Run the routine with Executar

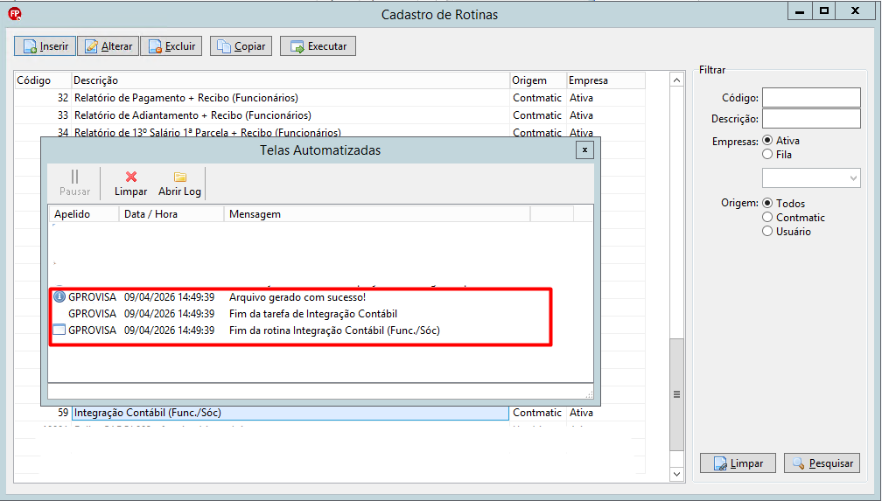[x=318, y=46]
